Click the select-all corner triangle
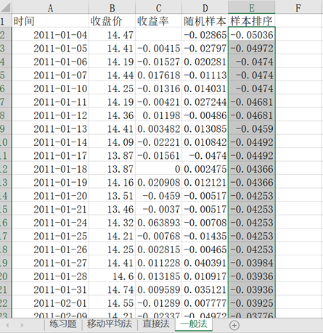The height and width of the screenshot is (333, 323). (x=5, y=7)
